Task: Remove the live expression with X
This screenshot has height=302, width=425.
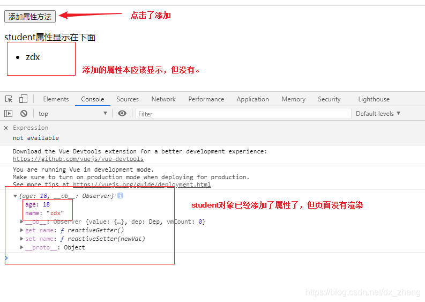Action: [6, 128]
